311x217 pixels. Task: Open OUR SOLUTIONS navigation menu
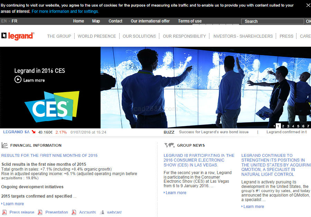coord(139,36)
